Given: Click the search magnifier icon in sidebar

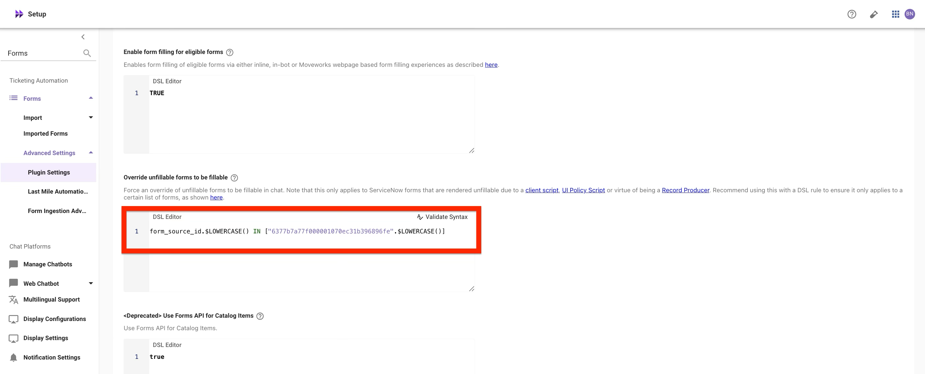Looking at the screenshot, I should 87,53.
